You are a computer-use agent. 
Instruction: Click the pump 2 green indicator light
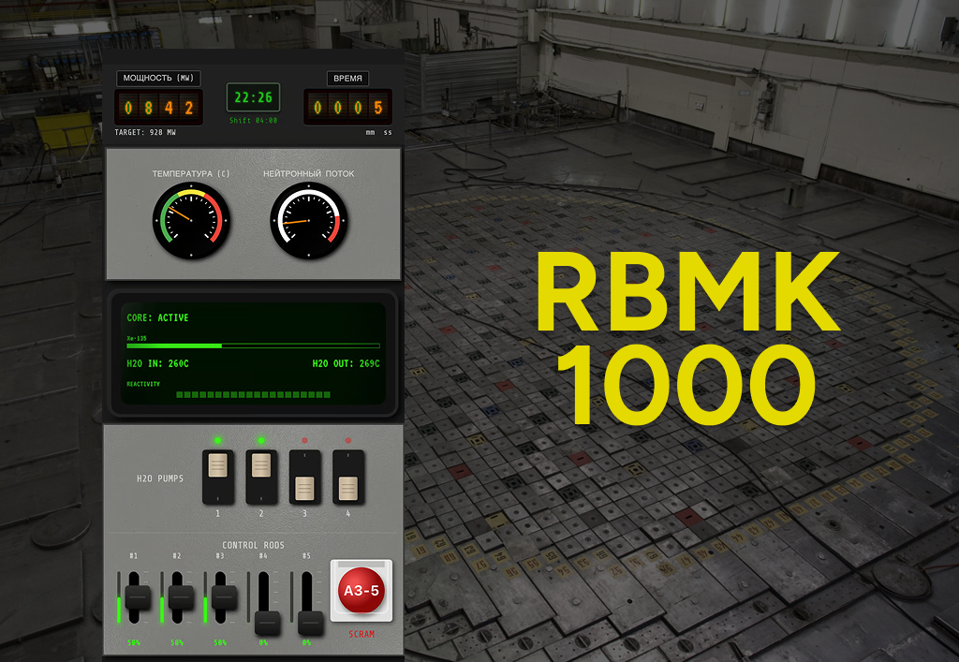(x=261, y=440)
